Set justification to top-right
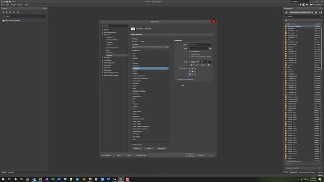 point(195,69)
